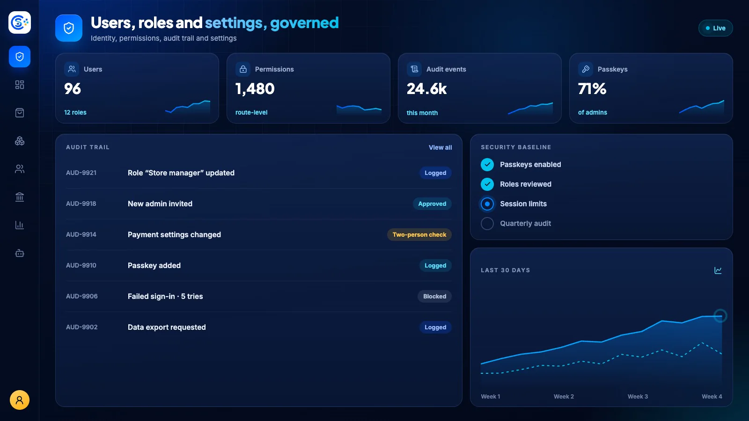The width and height of the screenshot is (749, 421).
Task: Click the 24.6k audit events value
Action: (427, 89)
